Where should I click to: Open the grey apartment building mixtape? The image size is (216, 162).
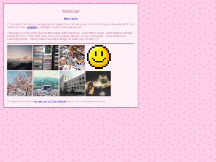pyautogui.click(x=72, y=84)
